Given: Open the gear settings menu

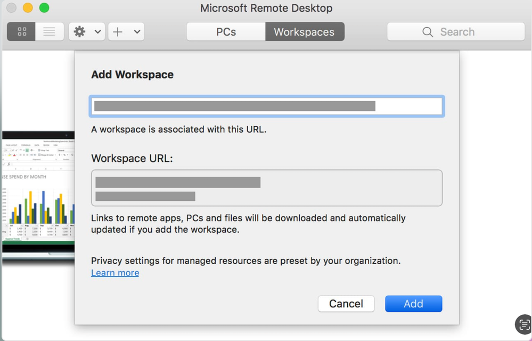Looking at the screenshot, I should click(x=80, y=31).
